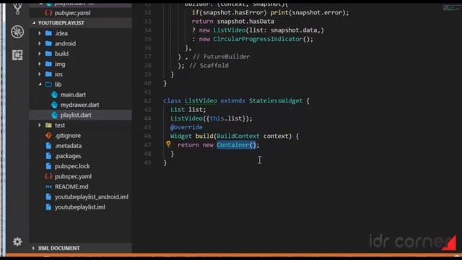Expand the test folder arrow
Image resolution: width=462 pixels, height=260 pixels.
pyautogui.click(x=40, y=125)
